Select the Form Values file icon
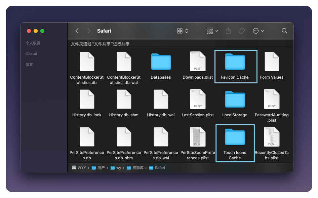The height and width of the screenshot is (198, 318). 272,62
